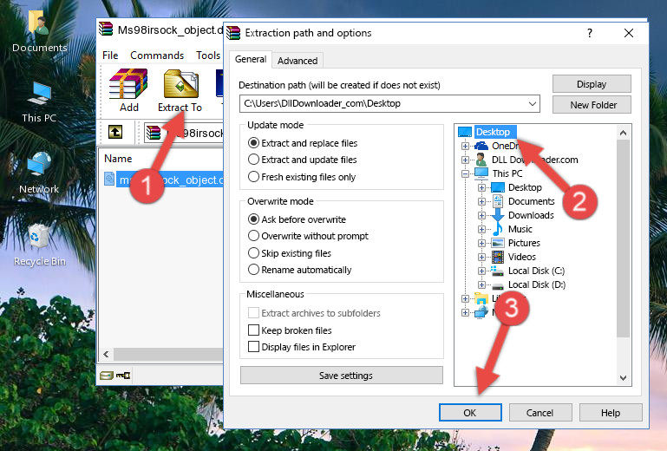This screenshot has width=667, height=451.
Task: Expand the Local Disk (C:) node
Action: coord(481,271)
